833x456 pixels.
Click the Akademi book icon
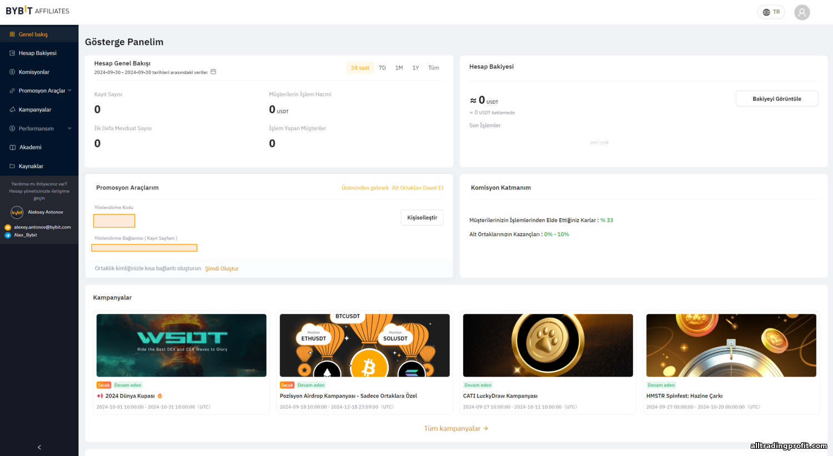pyautogui.click(x=12, y=148)
